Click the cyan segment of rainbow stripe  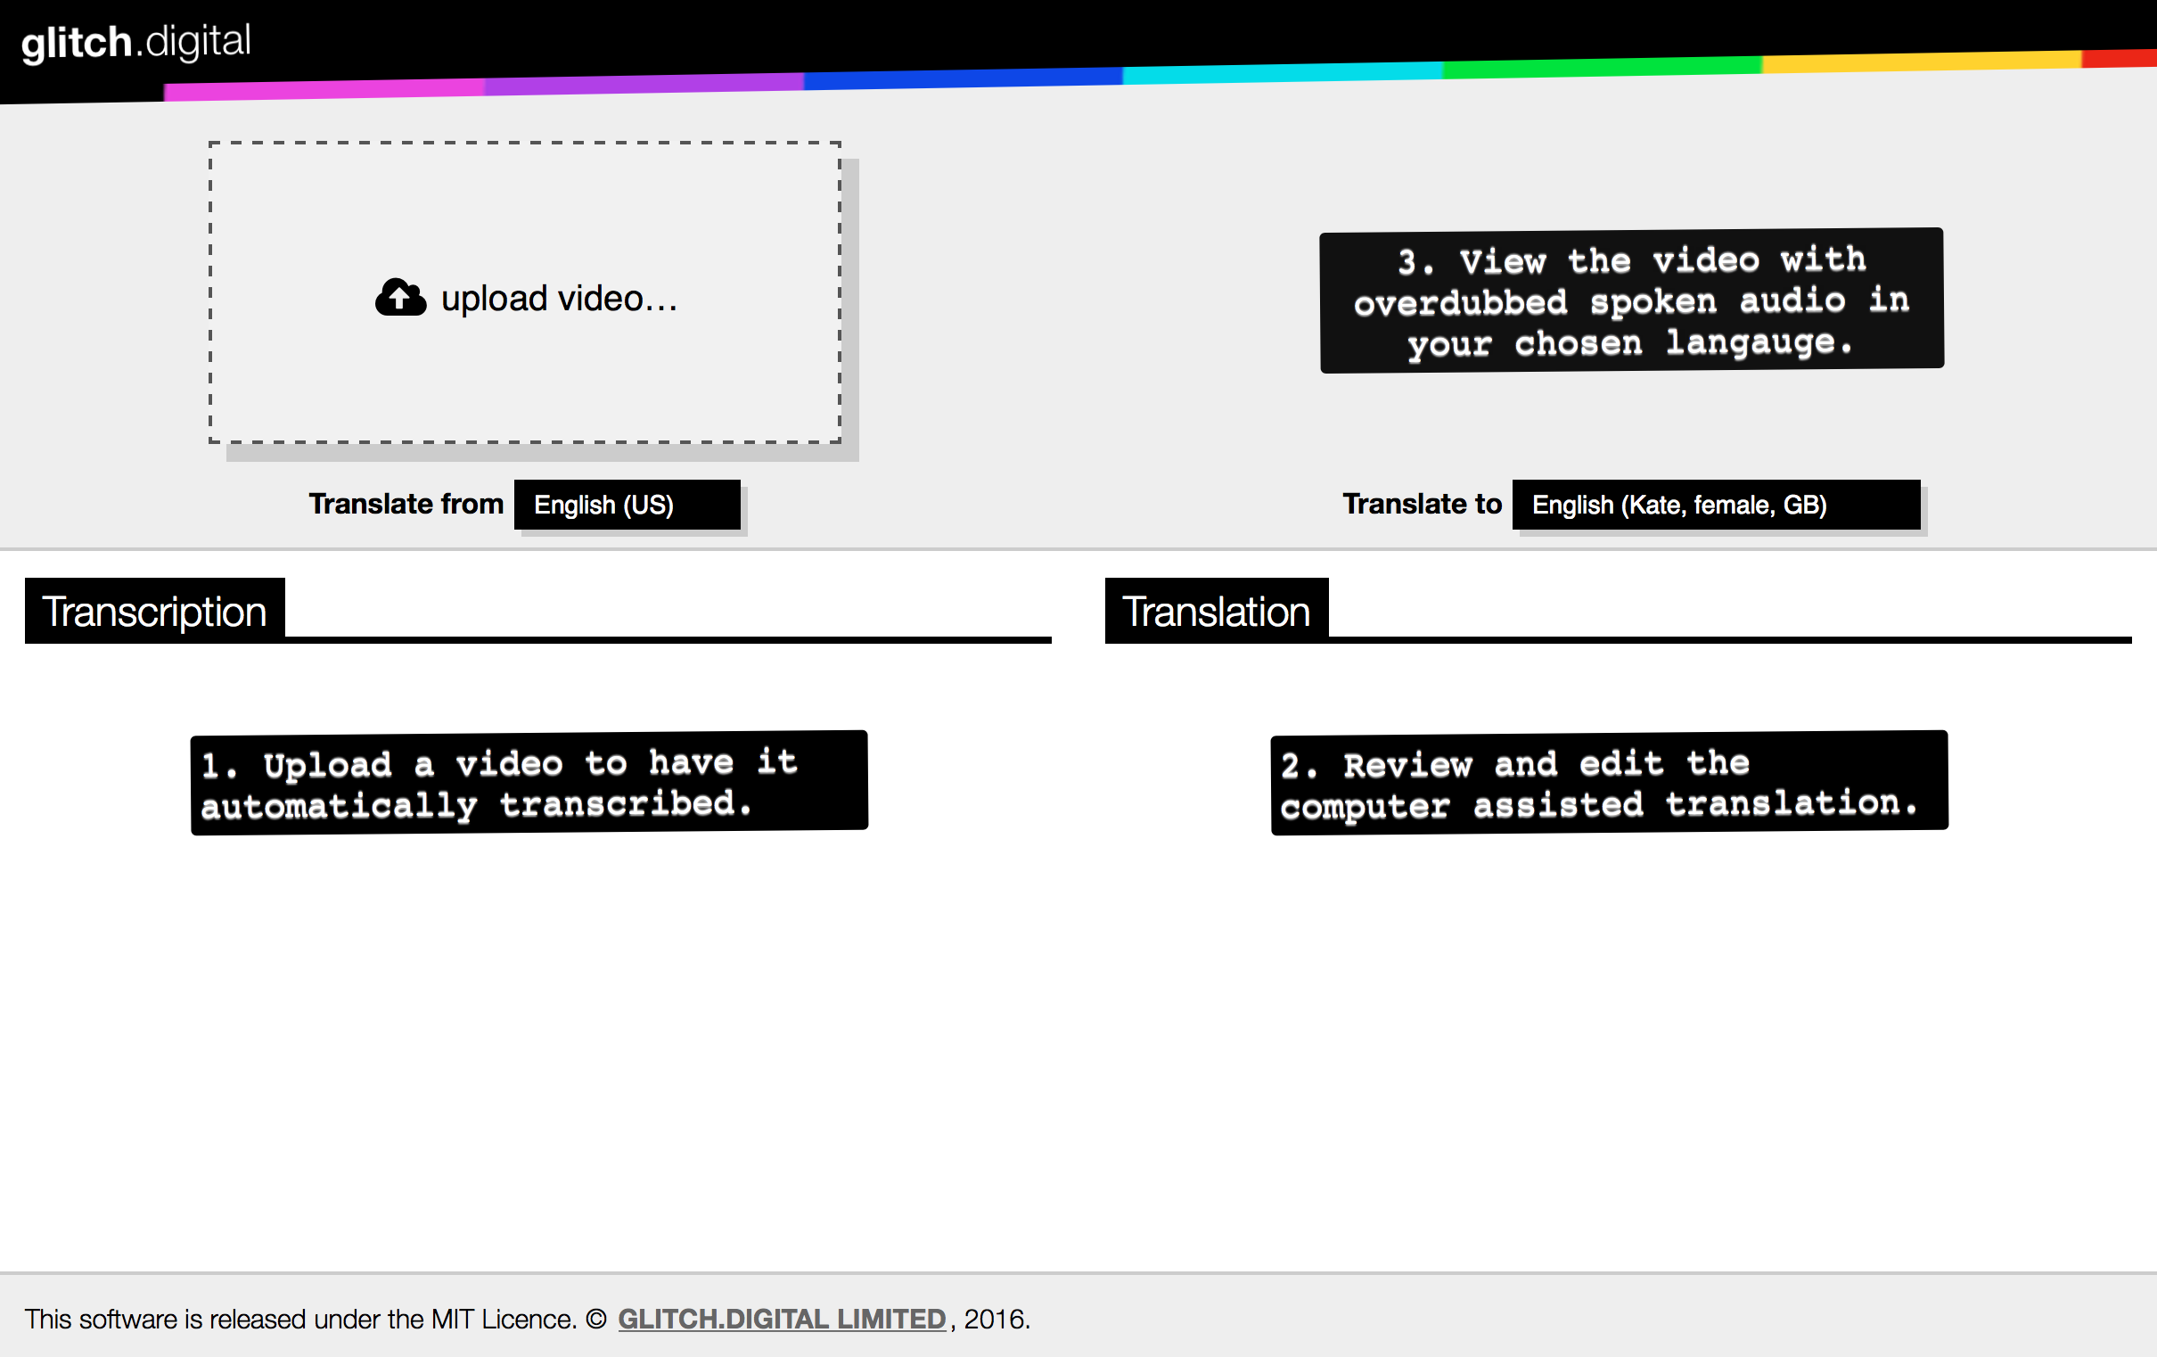pyautogui.click(x=1282, y=72)
